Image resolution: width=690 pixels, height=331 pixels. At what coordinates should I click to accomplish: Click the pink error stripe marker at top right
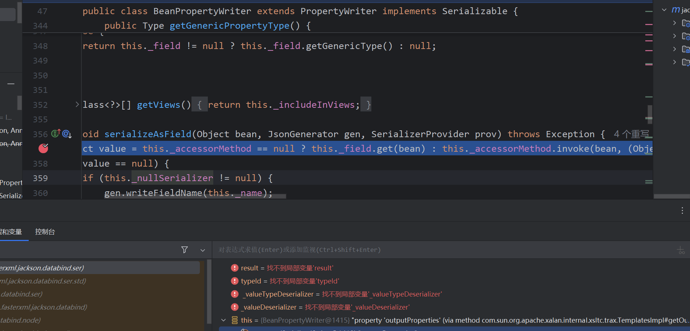tap(649, 24)
